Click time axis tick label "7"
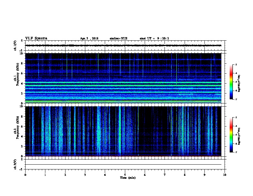The width and height of the screenshot is (253, 196). click(x=165, y=175)
